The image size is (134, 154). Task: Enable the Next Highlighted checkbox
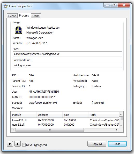click(24, 145)
